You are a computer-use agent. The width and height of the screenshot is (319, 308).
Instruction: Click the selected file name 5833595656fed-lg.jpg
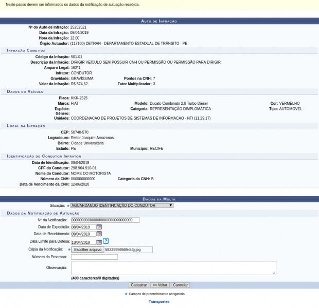pos(122,249)
